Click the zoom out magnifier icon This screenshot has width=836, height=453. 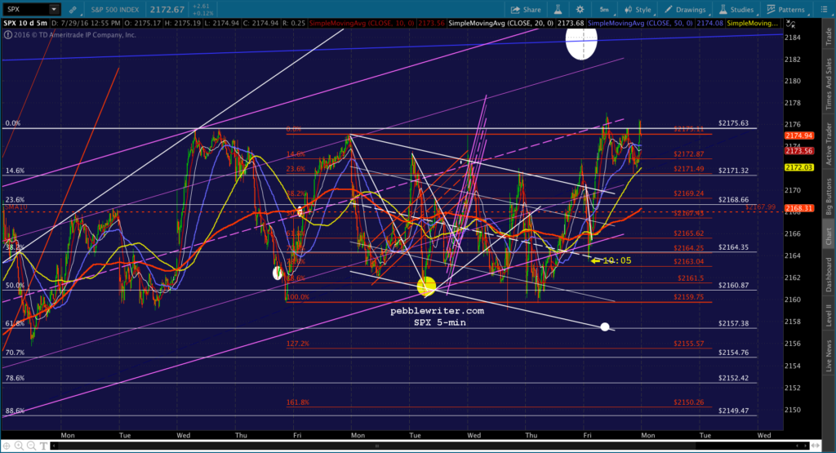(x=31, y=446)
